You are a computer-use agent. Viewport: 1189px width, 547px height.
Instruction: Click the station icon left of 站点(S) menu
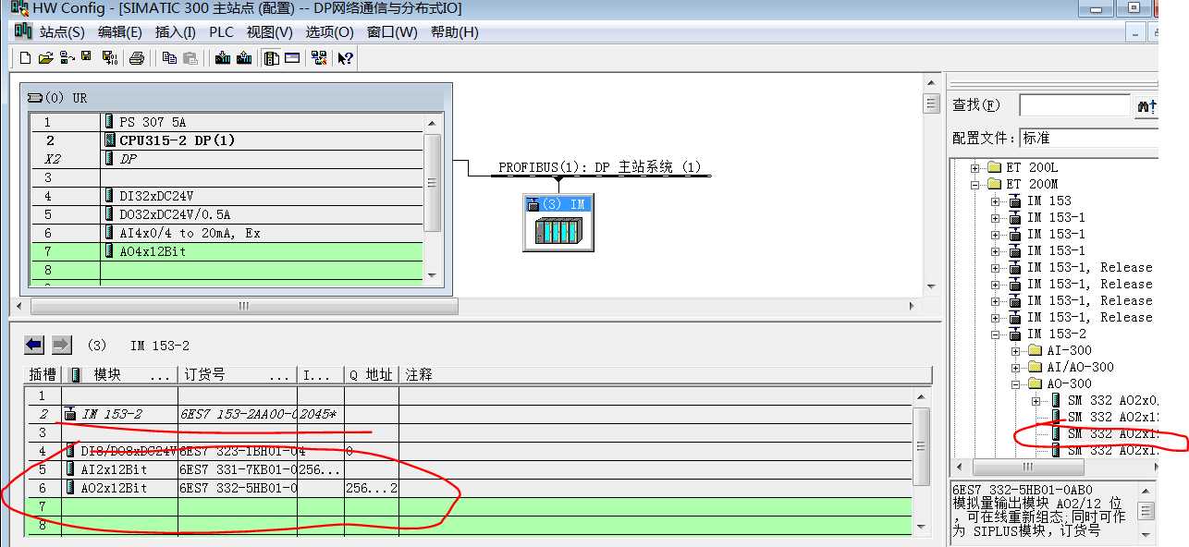23,31
